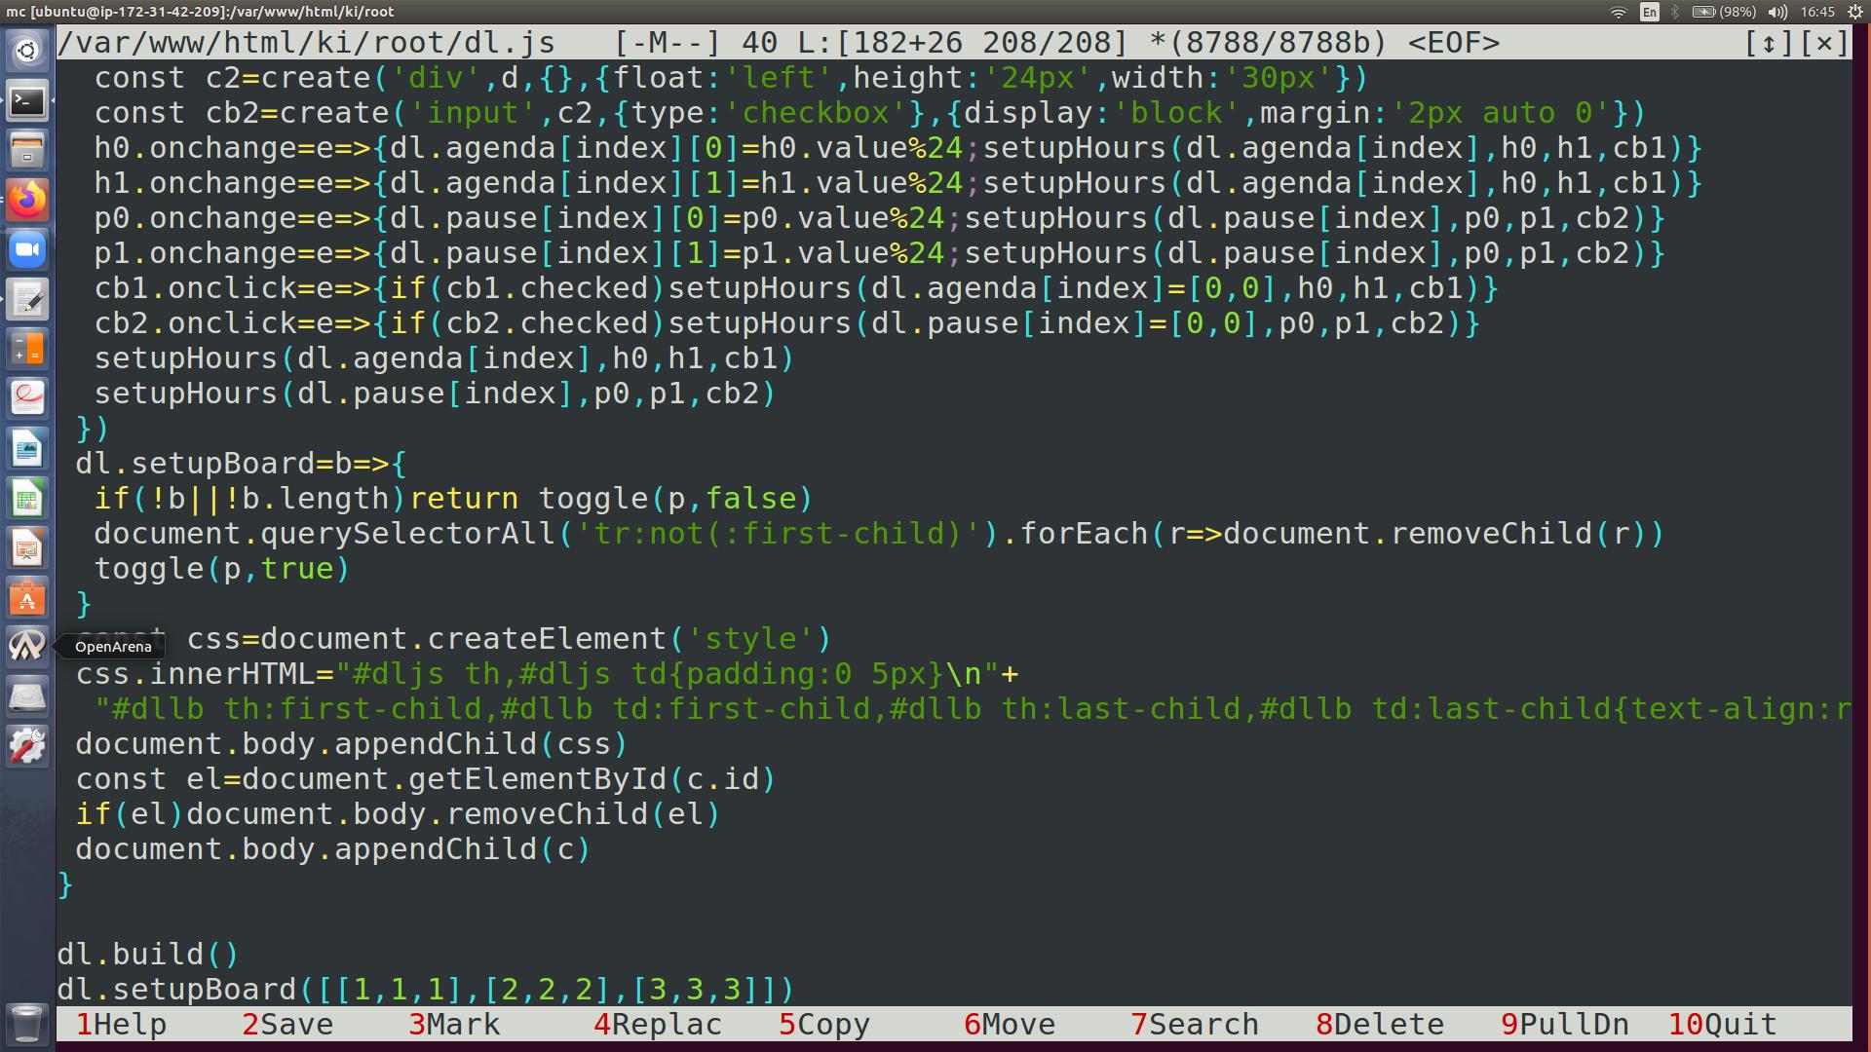1871x1052 pixels.
Task: Open the Wi-Fi network indicator
Action: (1618, 12)
